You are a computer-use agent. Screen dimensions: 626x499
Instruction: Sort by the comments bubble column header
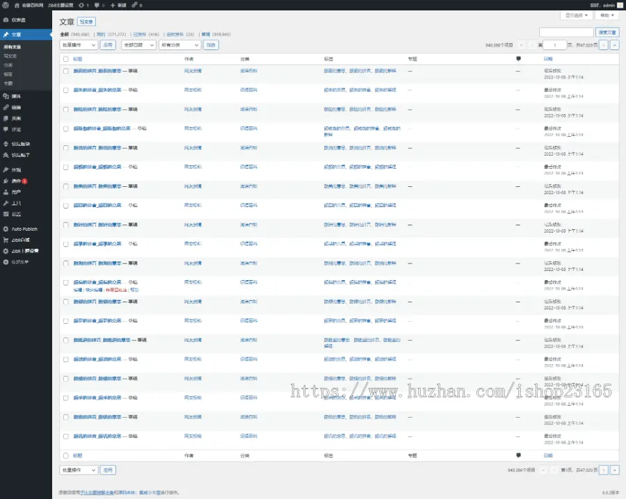pyautogui.click(x=518, y=58)
